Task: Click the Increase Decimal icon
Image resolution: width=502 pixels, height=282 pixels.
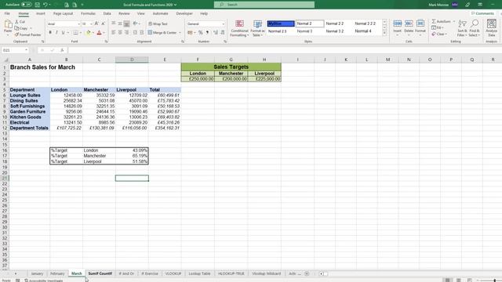Action: tap(216, 33)
